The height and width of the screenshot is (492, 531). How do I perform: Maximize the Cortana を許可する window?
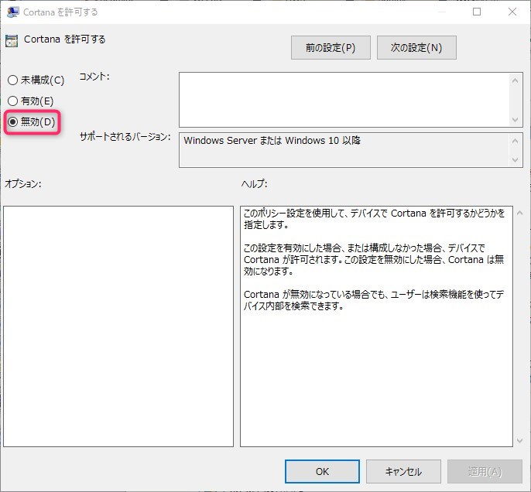pyautogui.click(x=477, y=12)
